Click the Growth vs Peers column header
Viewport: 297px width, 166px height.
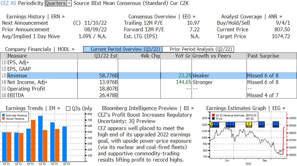[x=219, y=56]
